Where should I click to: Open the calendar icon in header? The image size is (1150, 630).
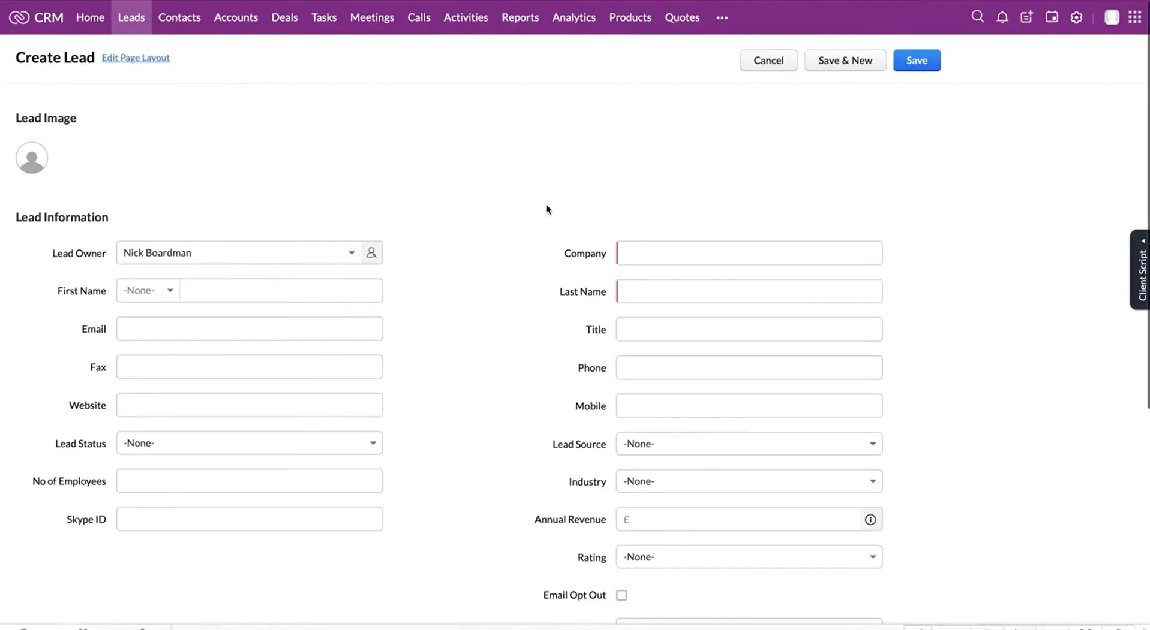[1052, 17]
